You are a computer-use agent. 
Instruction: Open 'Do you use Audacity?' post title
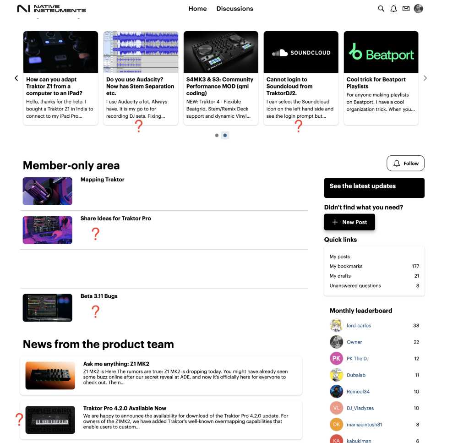click(x=140, y=86)
